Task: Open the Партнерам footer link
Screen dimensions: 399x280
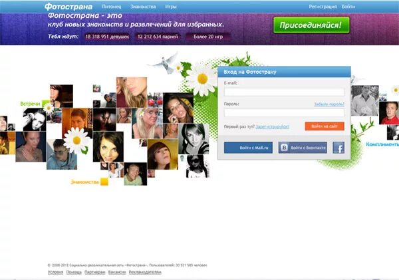Action: tap(94, 272)
